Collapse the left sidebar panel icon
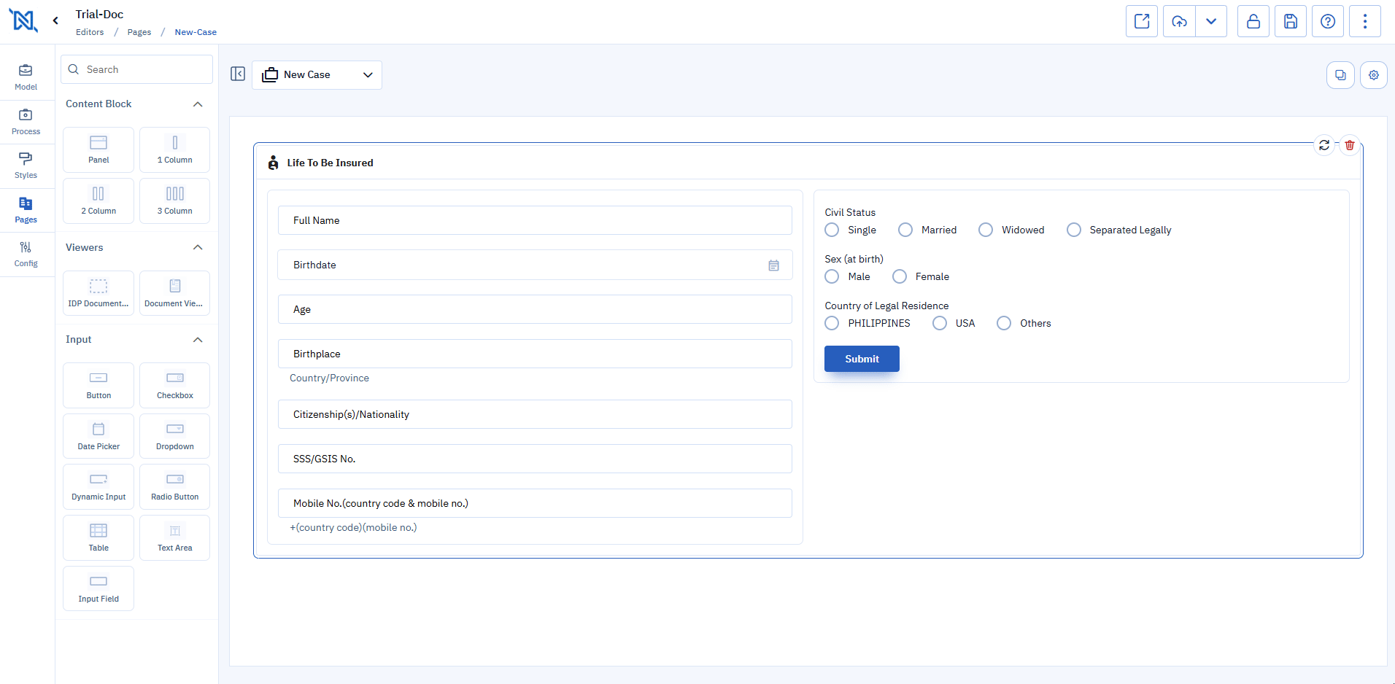 point(238,74)
